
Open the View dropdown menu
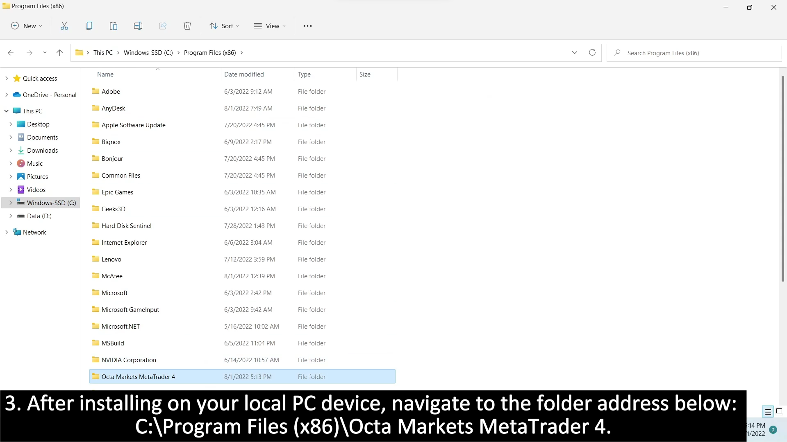[269, 26]
